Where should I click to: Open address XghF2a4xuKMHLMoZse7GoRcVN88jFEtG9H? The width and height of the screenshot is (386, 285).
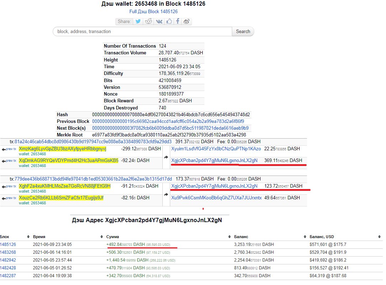click(64, 186)
